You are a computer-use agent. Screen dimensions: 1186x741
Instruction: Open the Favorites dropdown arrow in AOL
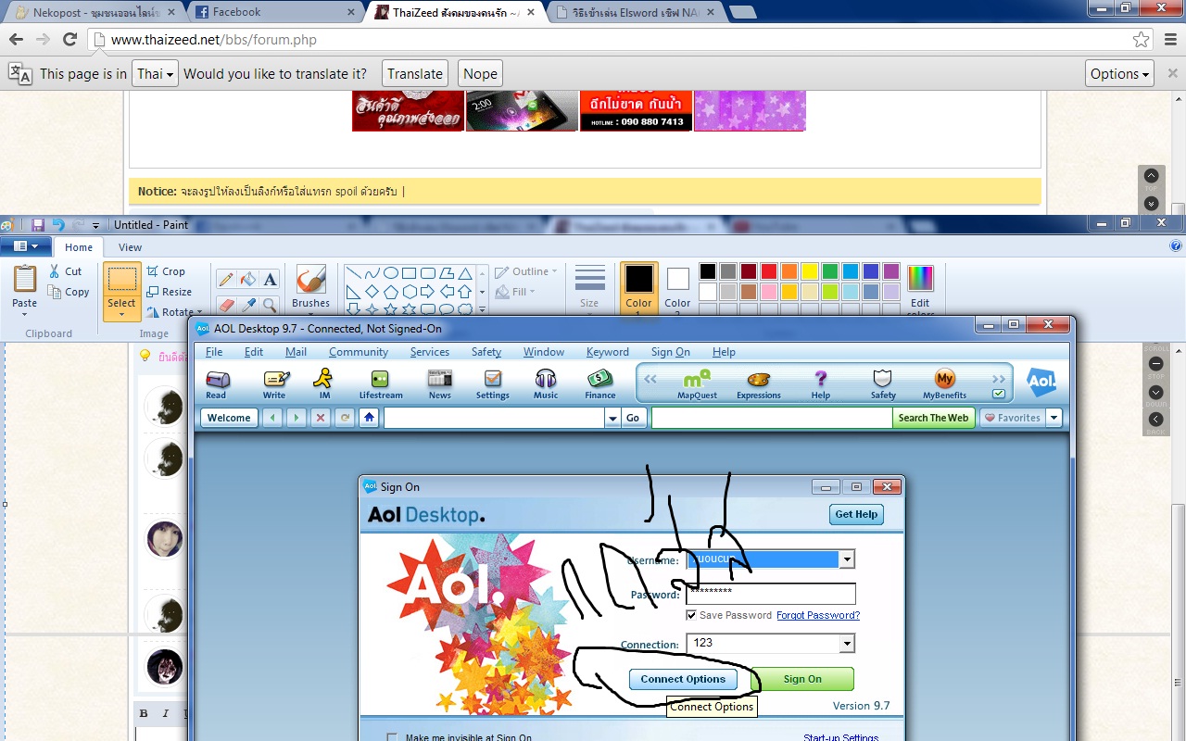pyautogui.click(x=1054, y=418)
